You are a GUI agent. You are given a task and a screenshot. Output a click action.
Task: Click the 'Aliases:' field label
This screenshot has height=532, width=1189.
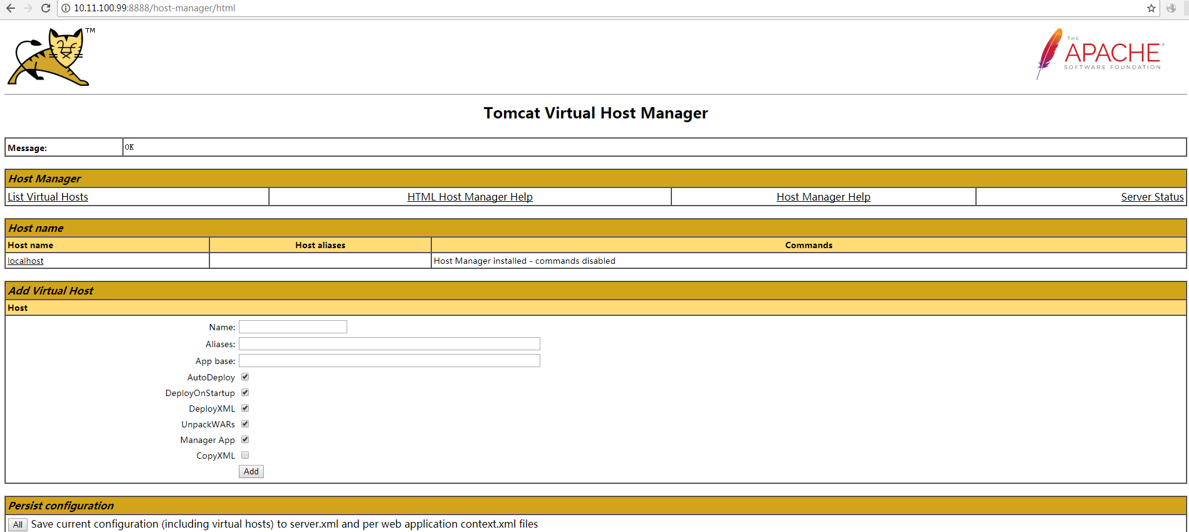pos(220,344)
